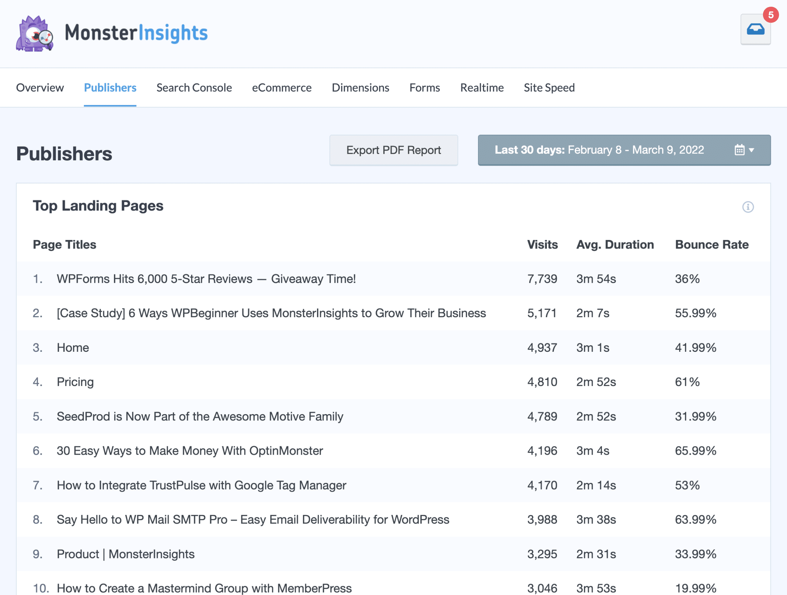The height and width of the screenshot is (595, 787).
Task: Click the 5,171 visits value
Action: point(542,313)
